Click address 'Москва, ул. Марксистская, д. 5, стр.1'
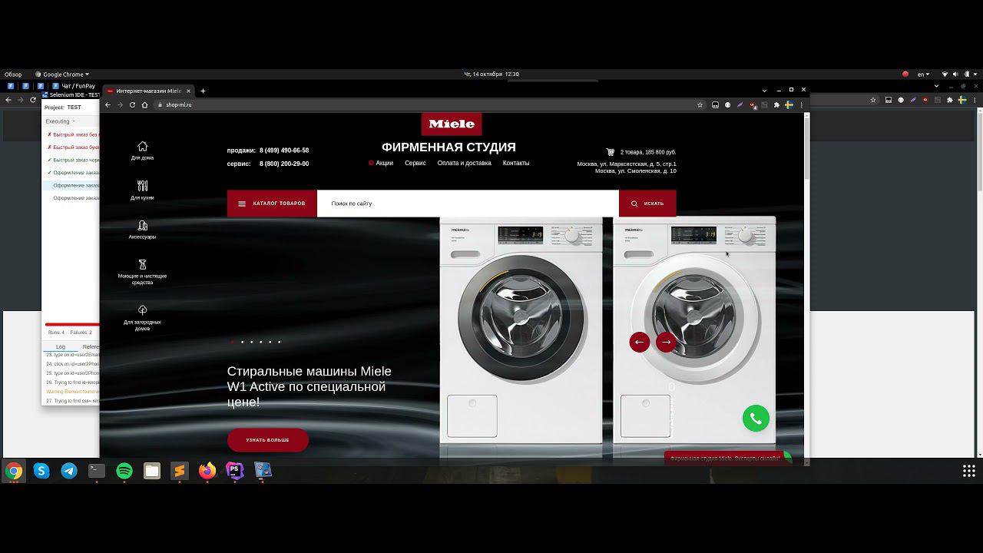This screenshot has width=983, height=553. 627,164
